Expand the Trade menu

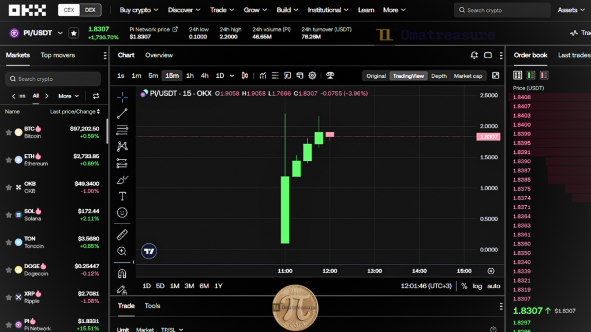point(222,10)
